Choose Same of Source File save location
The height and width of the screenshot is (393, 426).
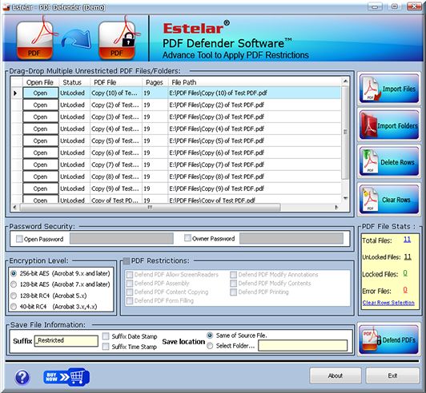click(210, 335)
